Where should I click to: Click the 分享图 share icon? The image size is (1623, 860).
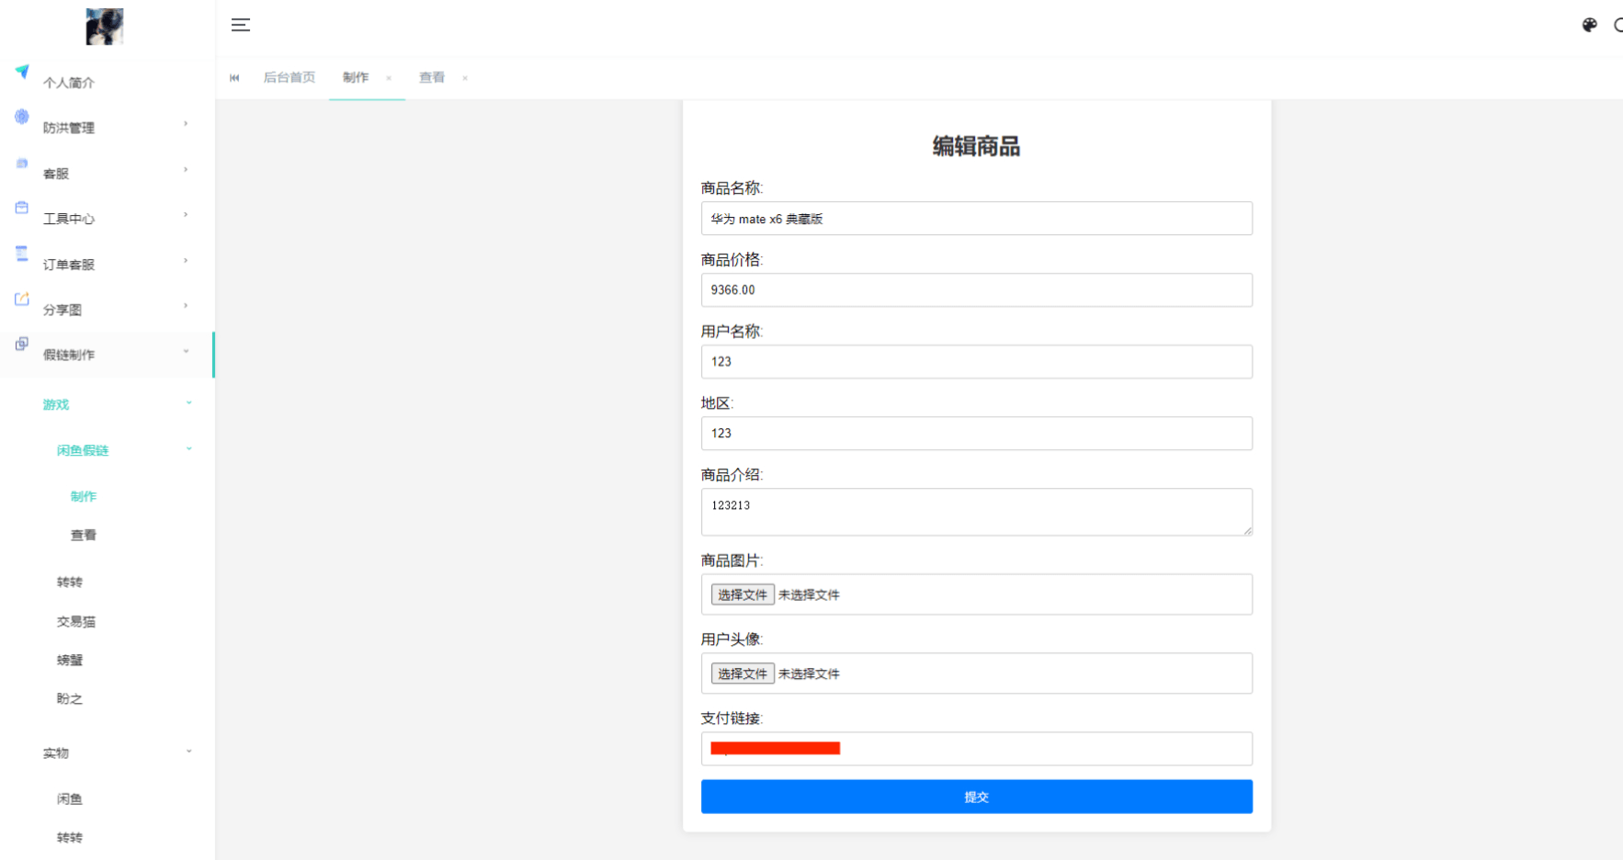20,299
